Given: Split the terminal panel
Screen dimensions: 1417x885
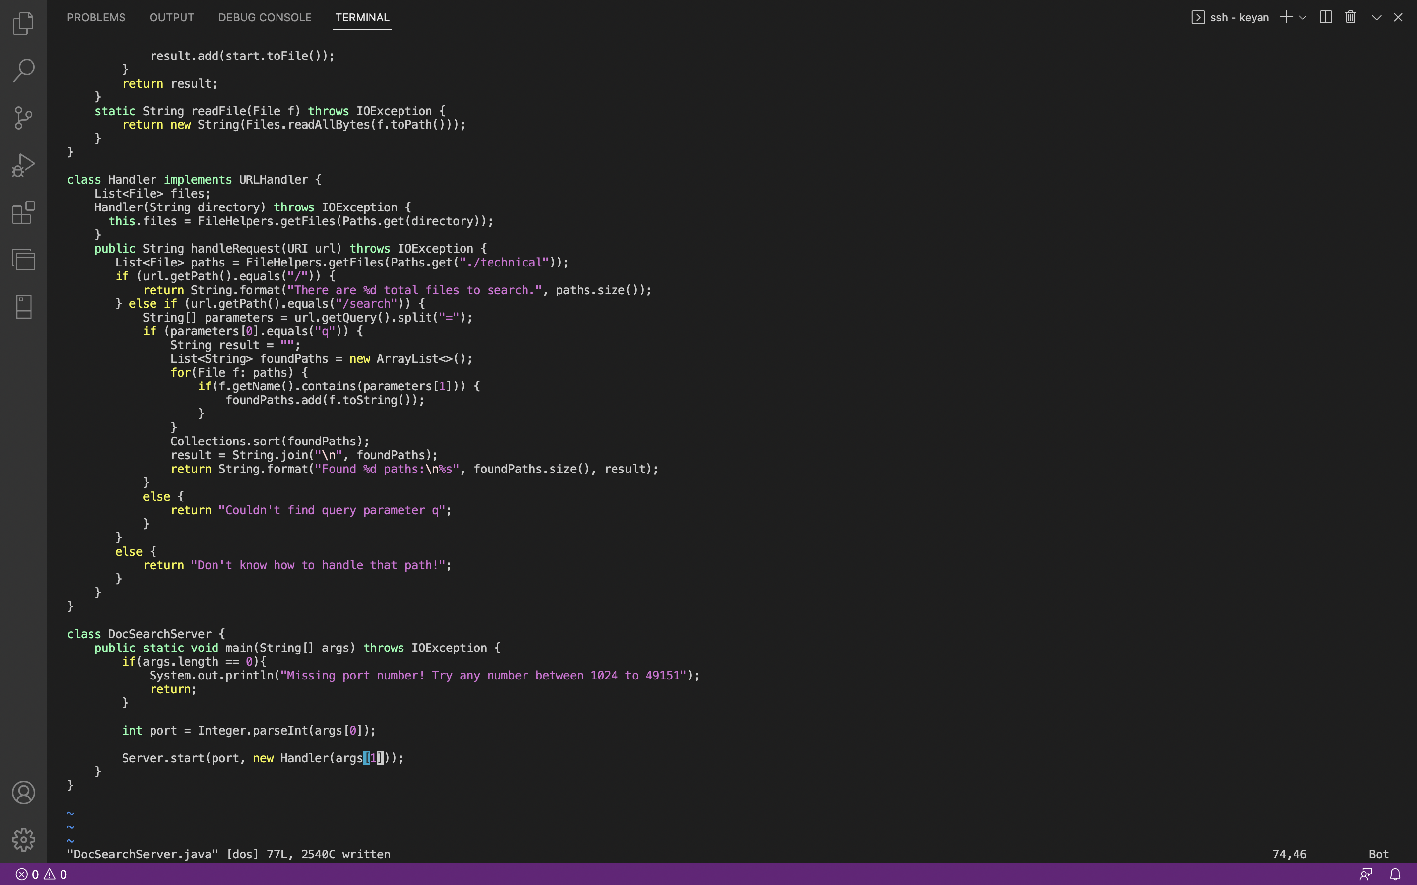Looking at the screenshot, I should [1325, 17].
